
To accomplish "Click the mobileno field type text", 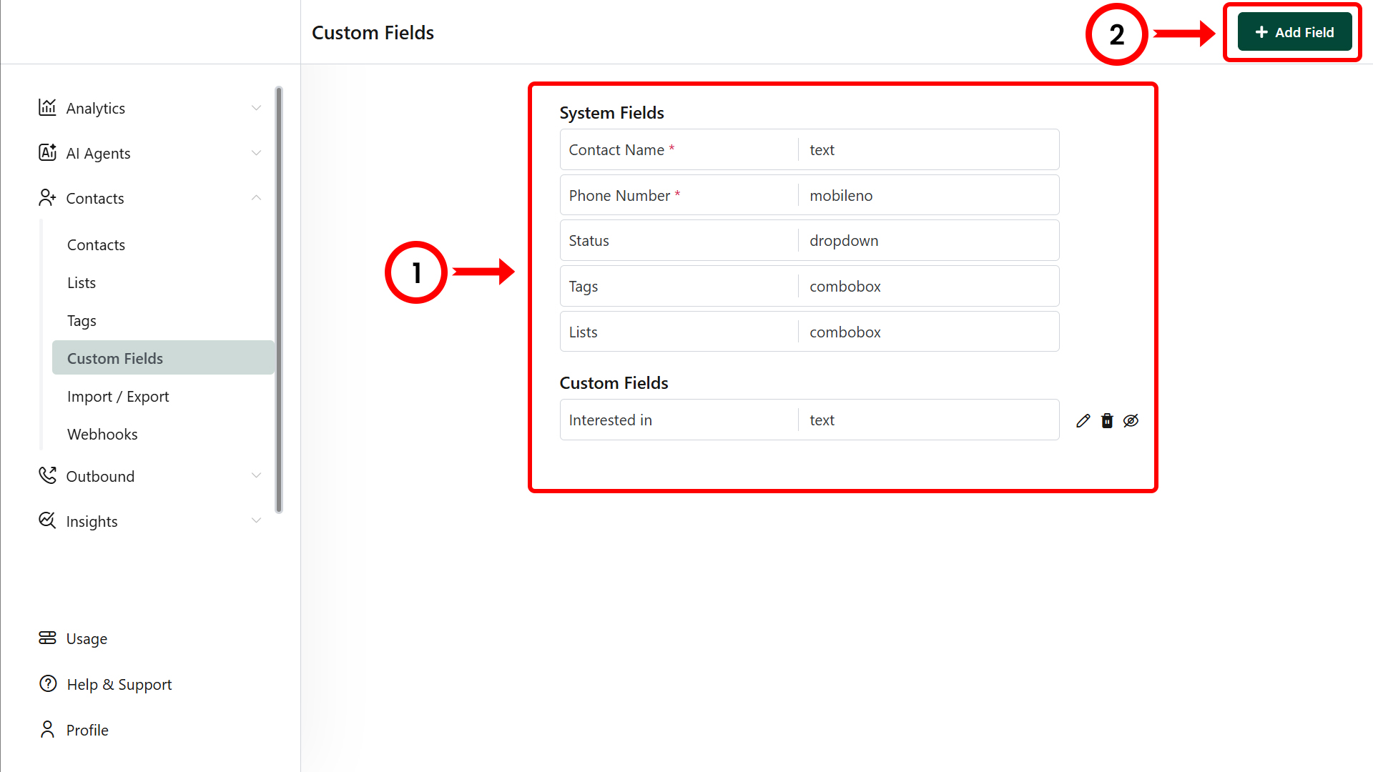I will coord(841,196).
